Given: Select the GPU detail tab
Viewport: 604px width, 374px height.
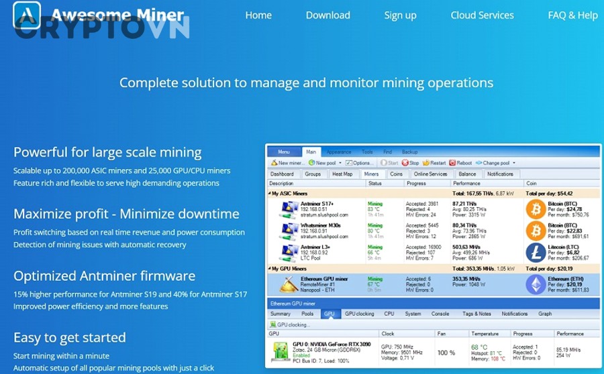Looking at the screenshot, I should click(x=330, y=314).
